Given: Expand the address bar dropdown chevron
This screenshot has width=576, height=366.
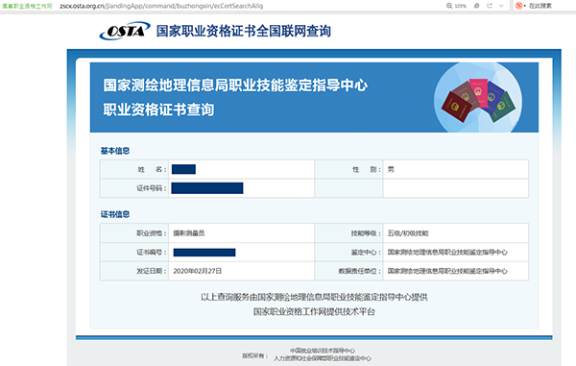Looking at the screenshot, I should [x=501, y=6].
